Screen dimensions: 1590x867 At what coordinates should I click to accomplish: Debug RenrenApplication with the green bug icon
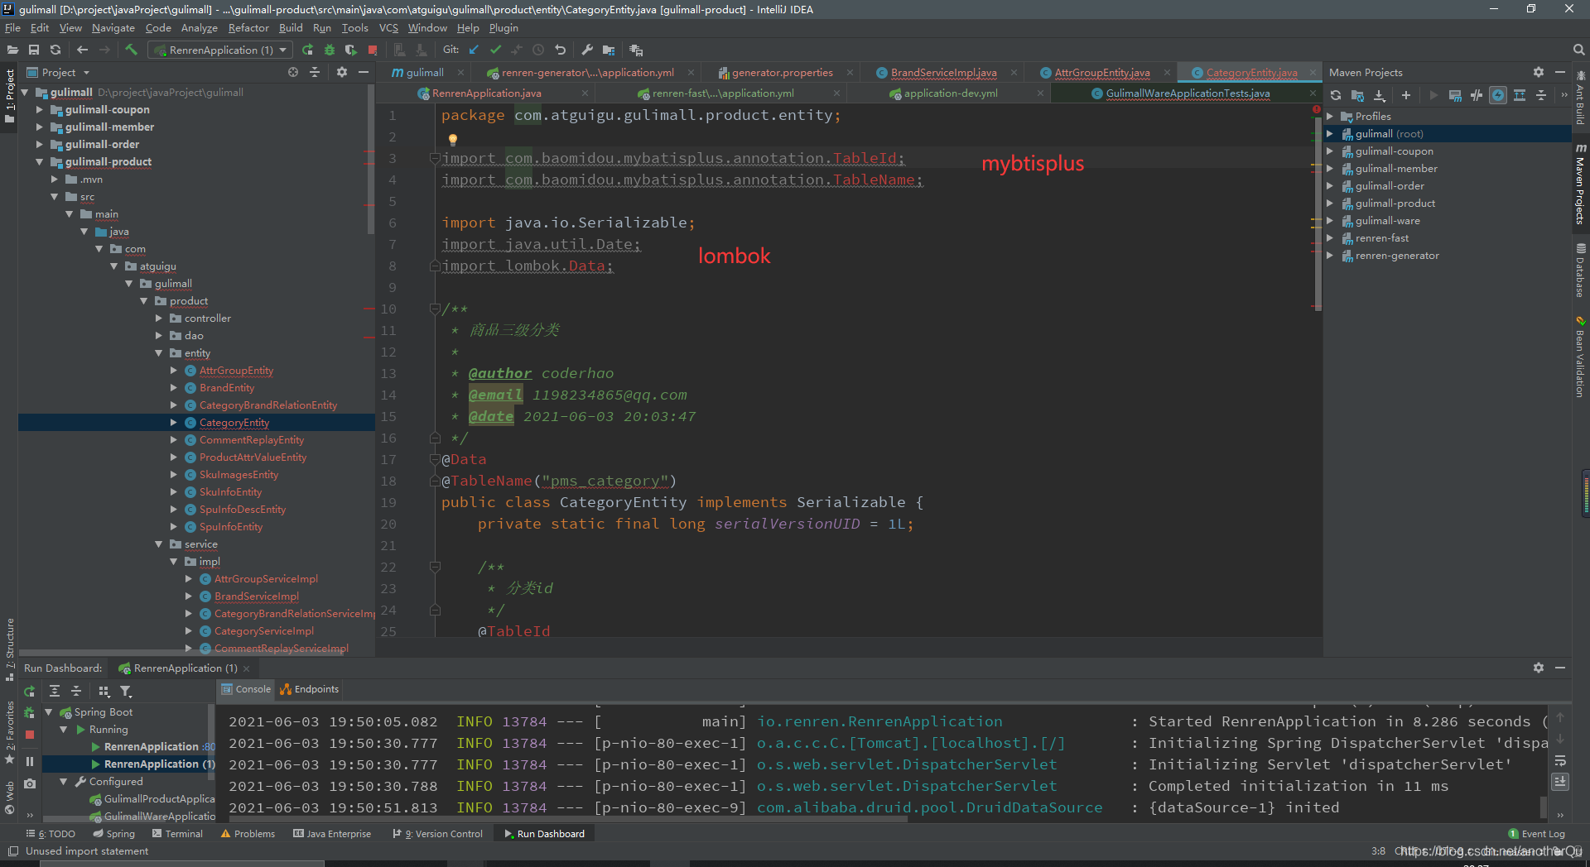pos(330,50)
